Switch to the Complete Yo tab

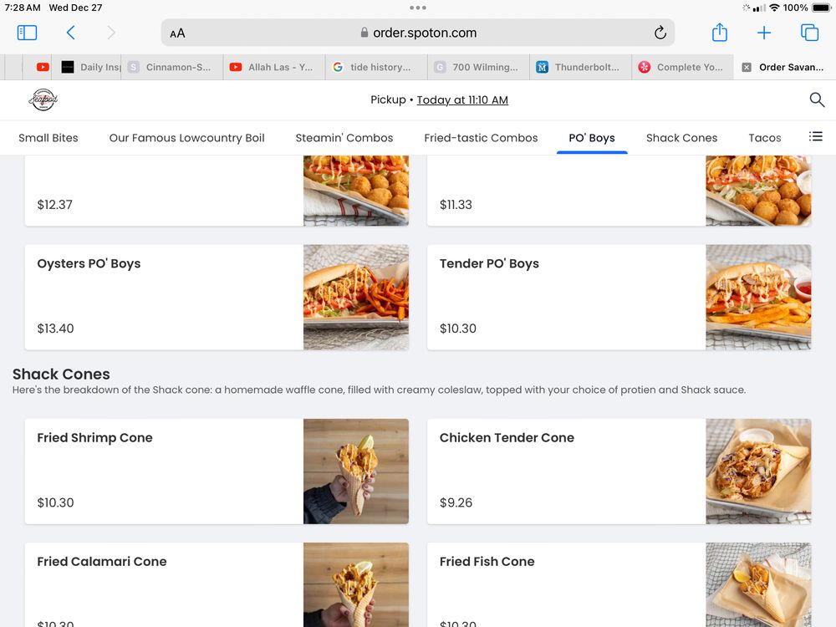[682, 67]
